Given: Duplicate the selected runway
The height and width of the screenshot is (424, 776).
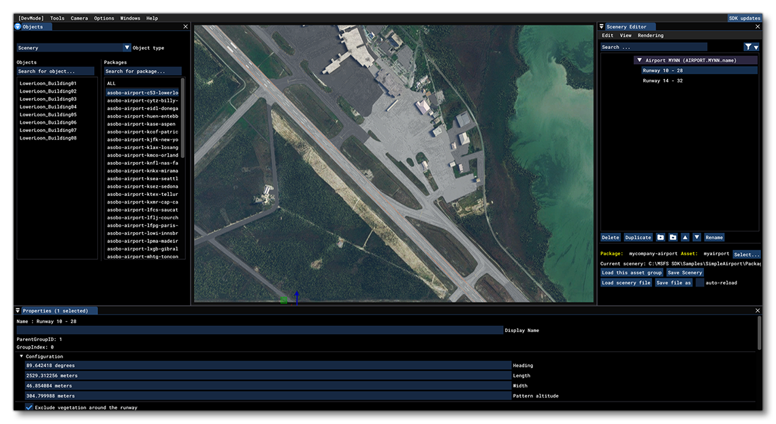Looking at the screenshot, I should (x=638, y=237).
